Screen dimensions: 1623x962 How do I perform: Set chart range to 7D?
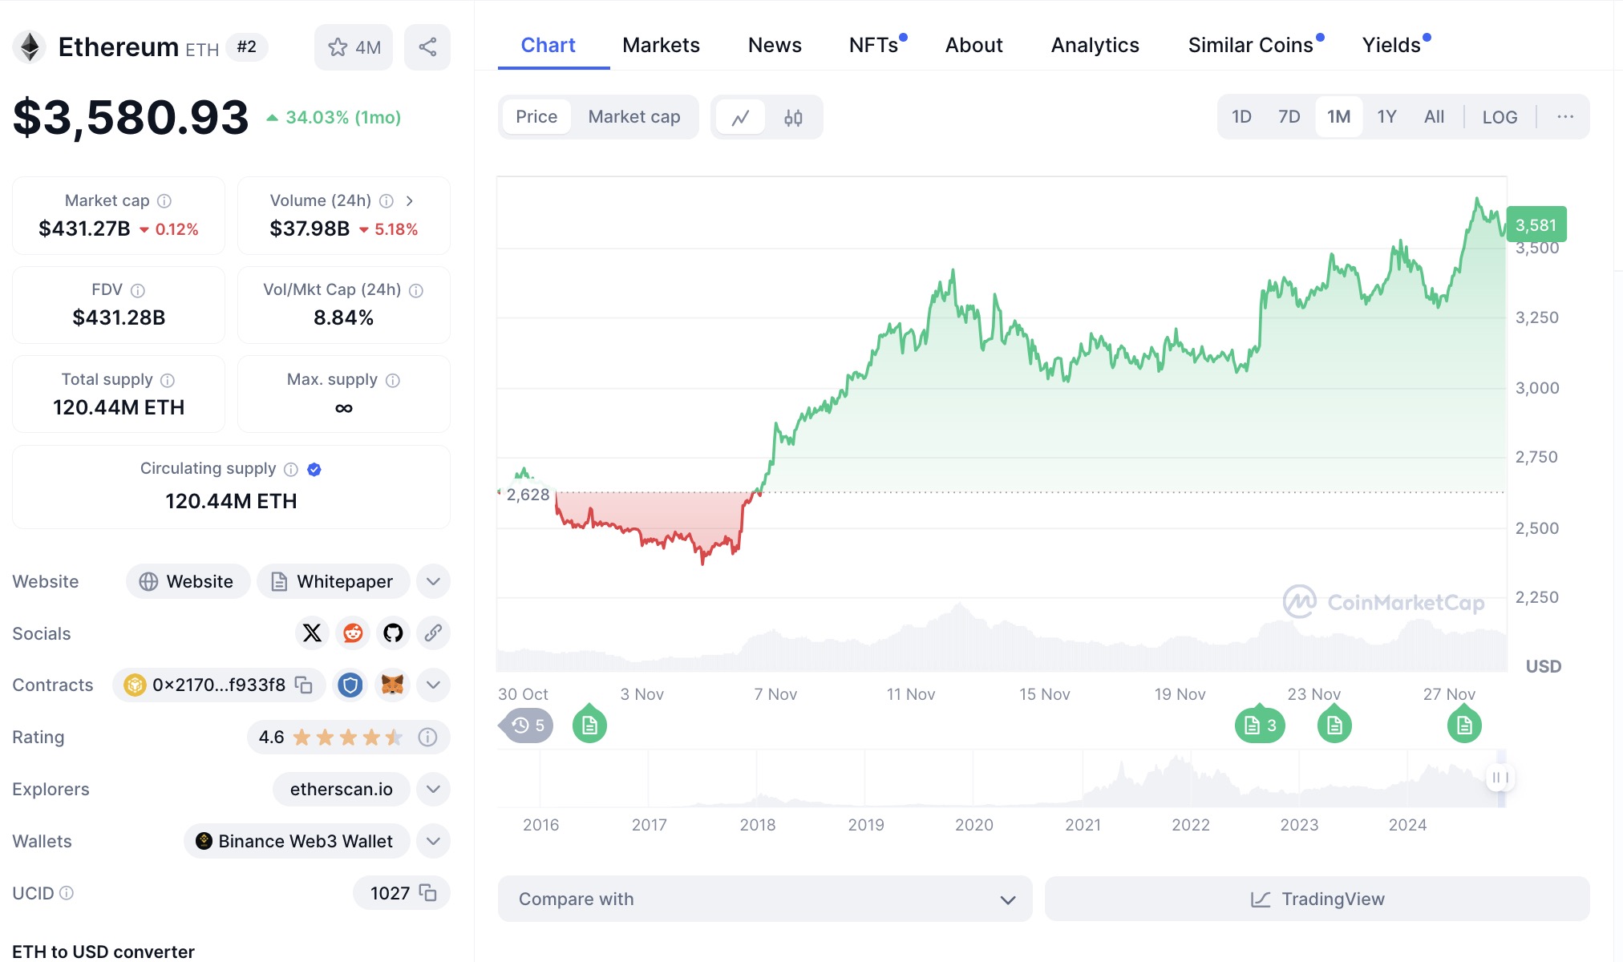point(1289,117)
